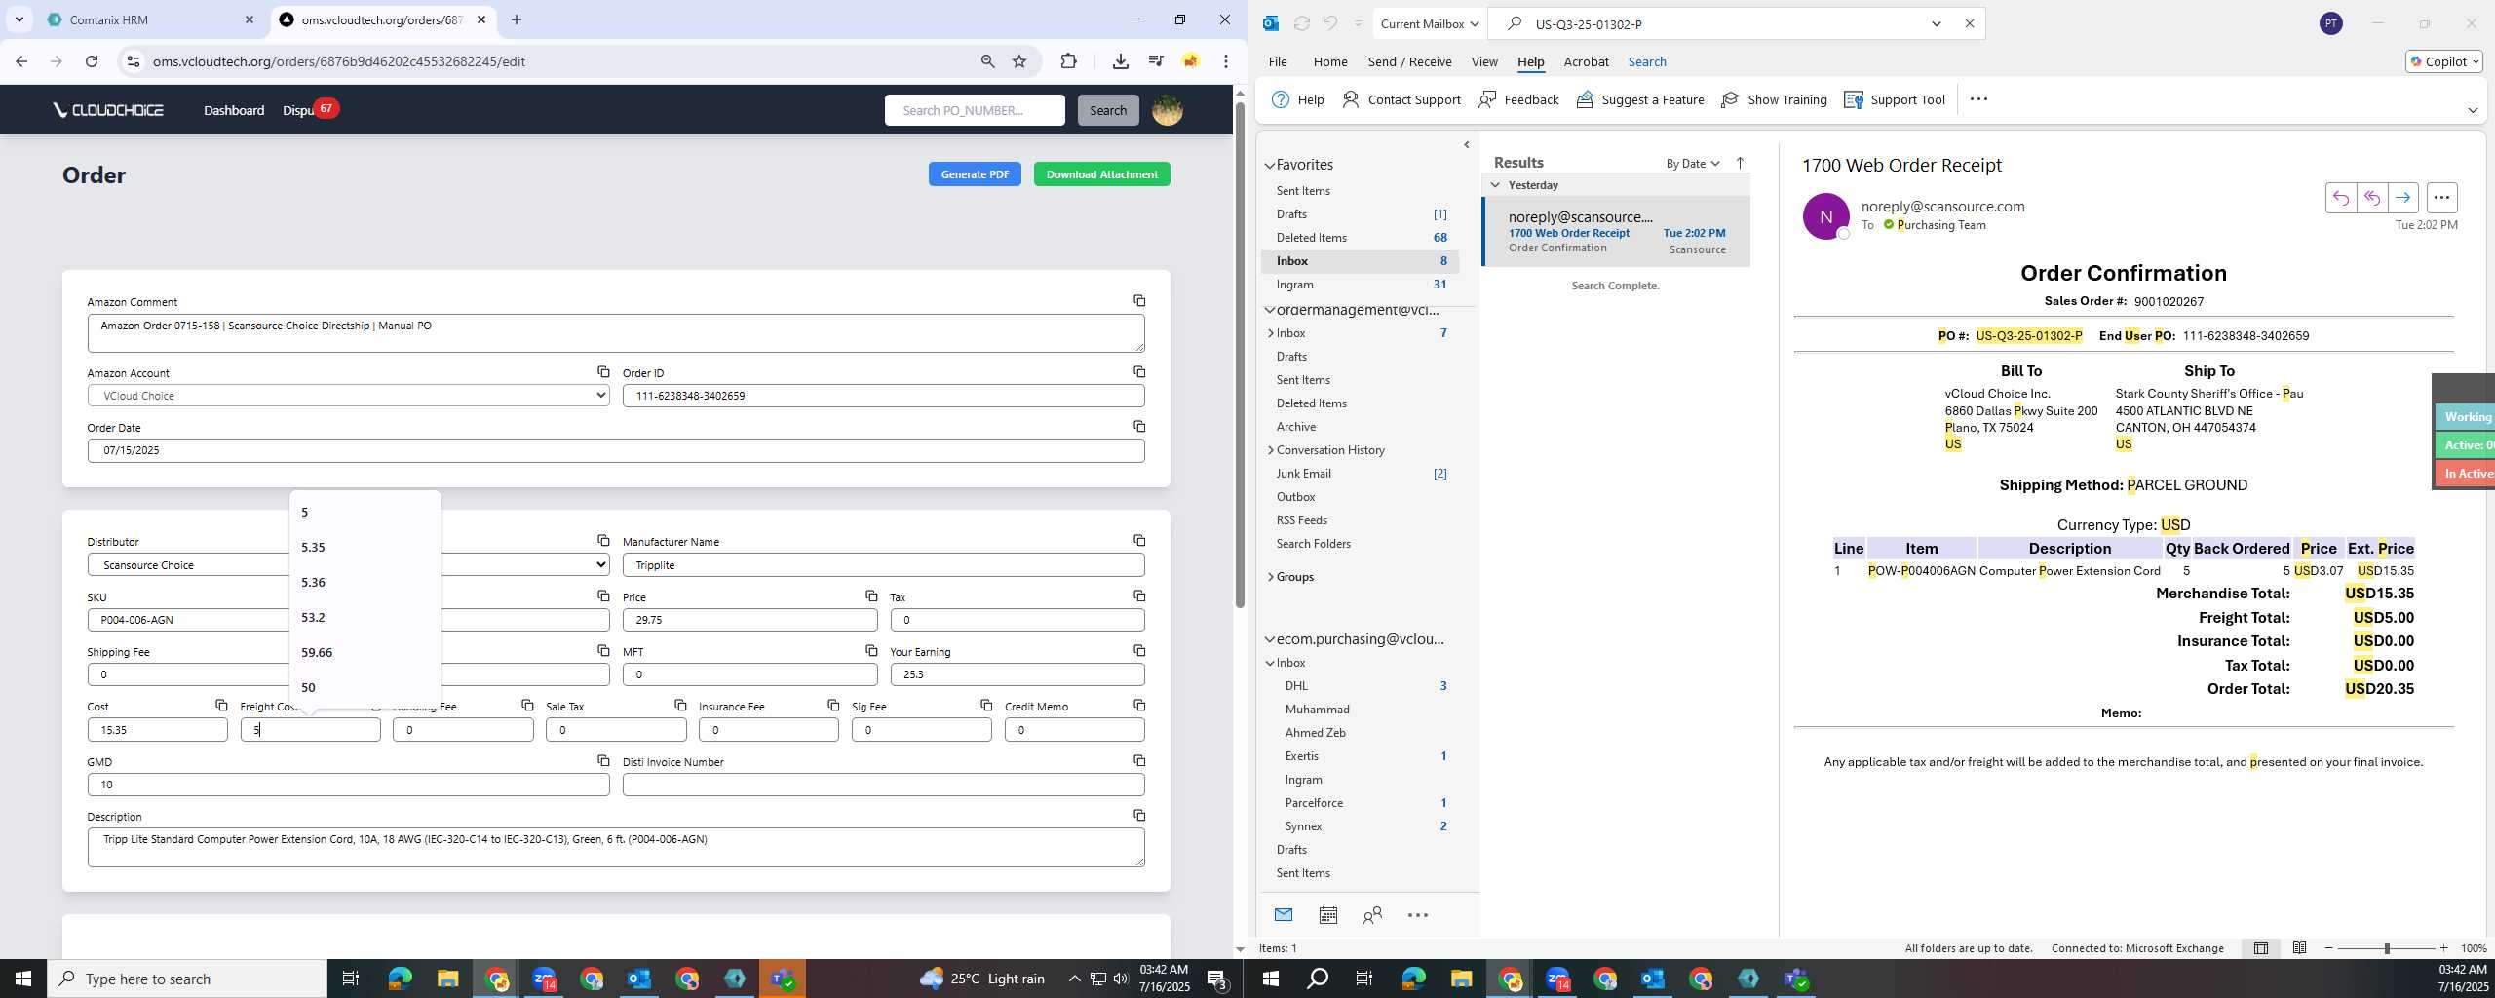This screenshot has height=998, width=2495.
Task: Clear the Outlook search box
Action: (x=1969, y=23)
